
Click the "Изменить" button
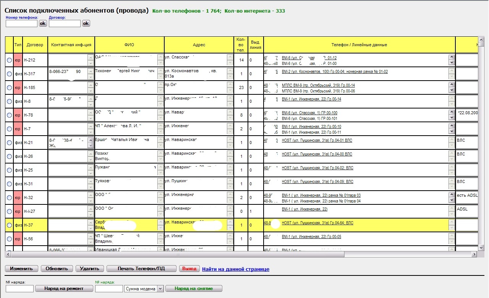coord(21,269)
